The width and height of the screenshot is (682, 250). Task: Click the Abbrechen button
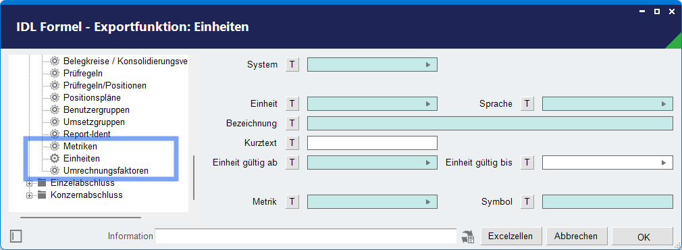click(x=576, y=236)
